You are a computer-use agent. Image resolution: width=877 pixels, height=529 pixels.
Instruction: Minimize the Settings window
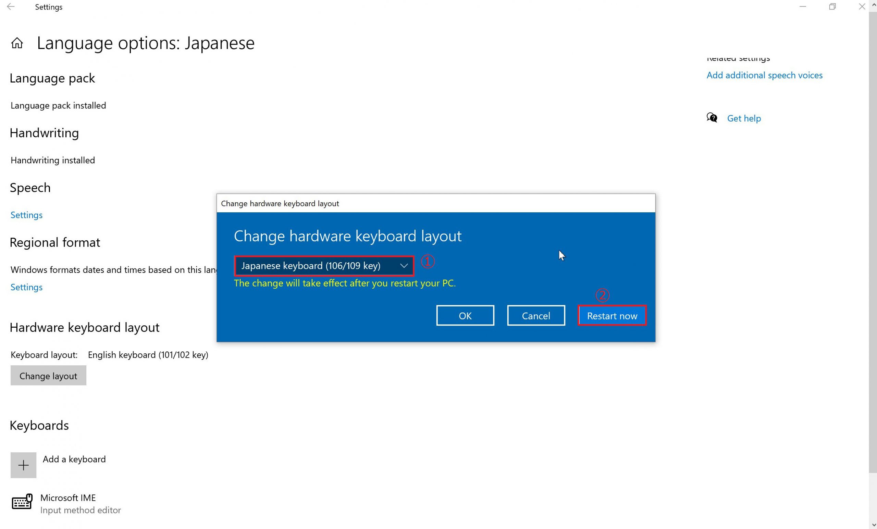click(803, 7)
